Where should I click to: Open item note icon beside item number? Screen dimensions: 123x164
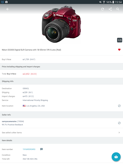41,149
